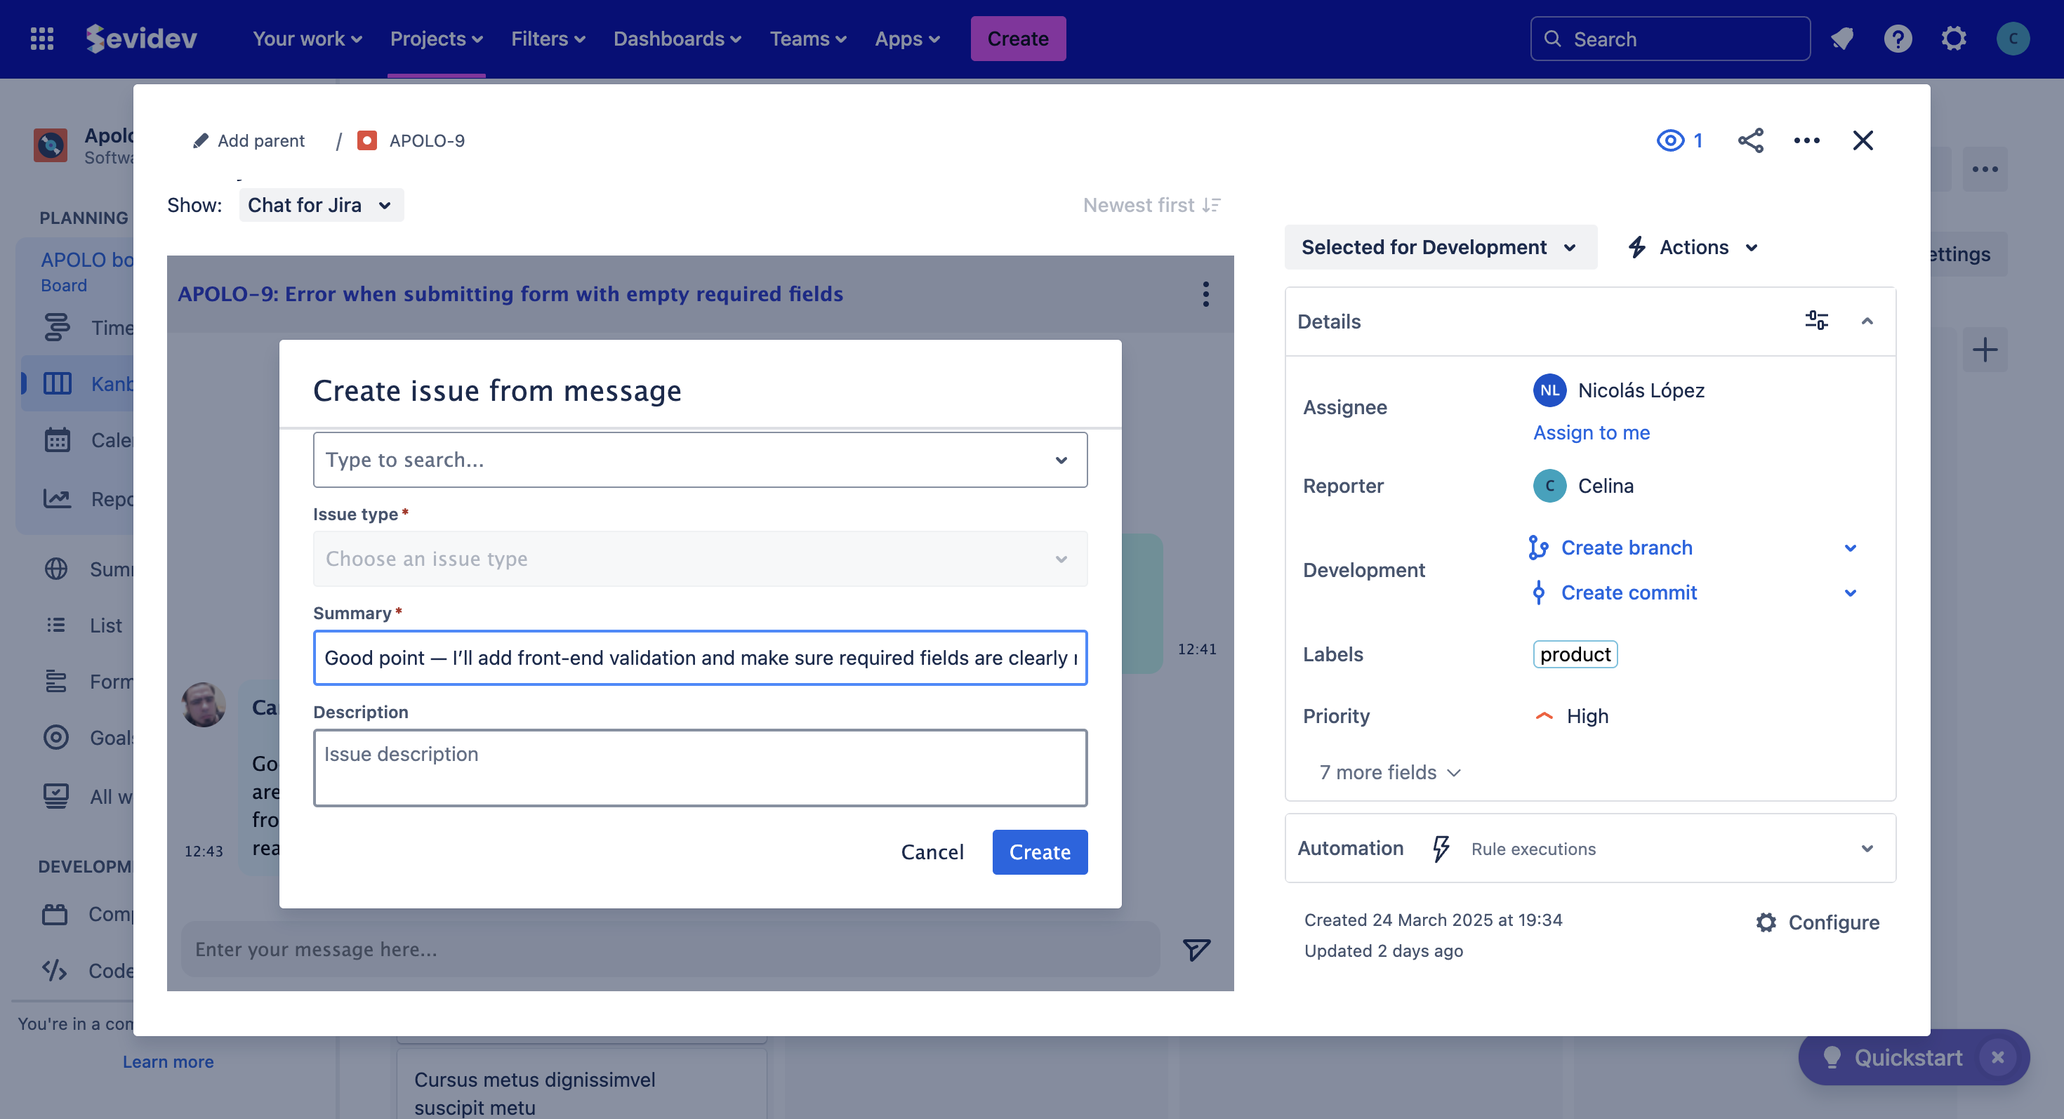Click the Create branch icon

tap(1537, 547)
